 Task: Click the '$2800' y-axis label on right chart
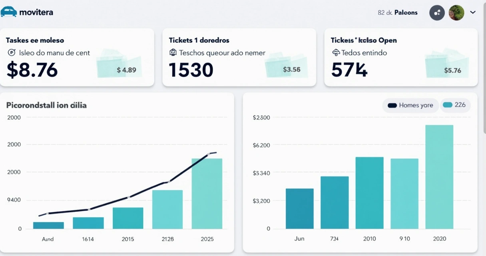click(x=261, y=118)
